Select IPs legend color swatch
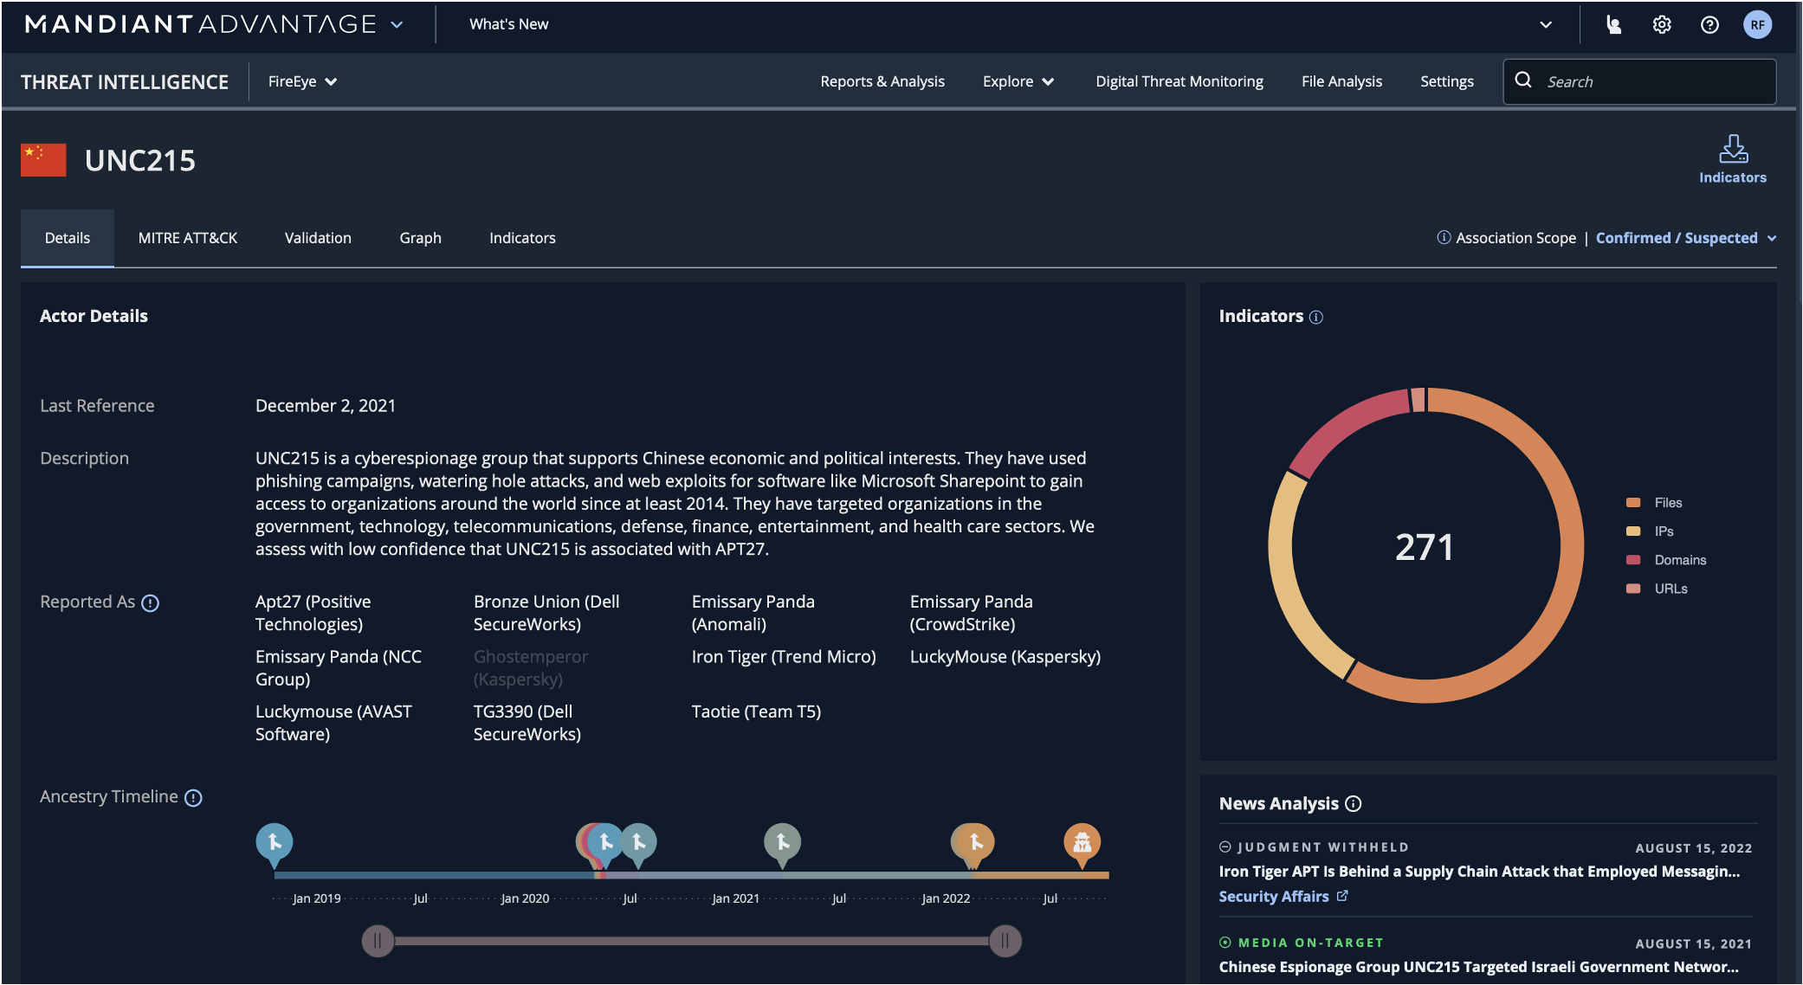Screen dimensions: 1803x985 1633,531
